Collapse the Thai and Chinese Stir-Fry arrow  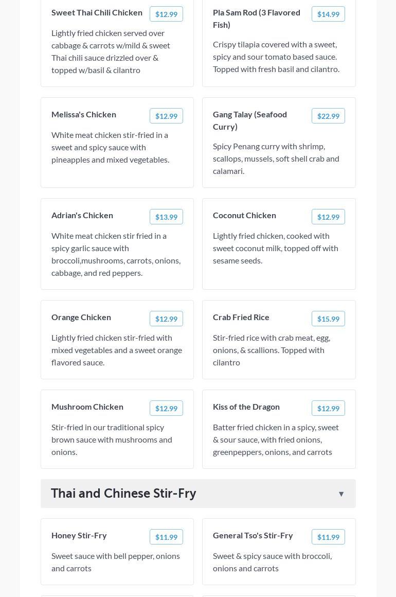click(341, 494)
